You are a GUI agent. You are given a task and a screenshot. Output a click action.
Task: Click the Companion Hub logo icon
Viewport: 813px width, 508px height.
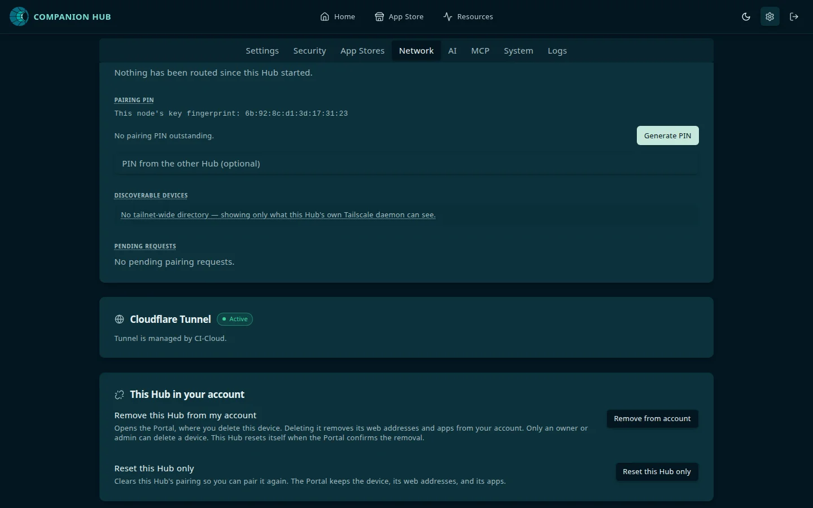(19, 16)
